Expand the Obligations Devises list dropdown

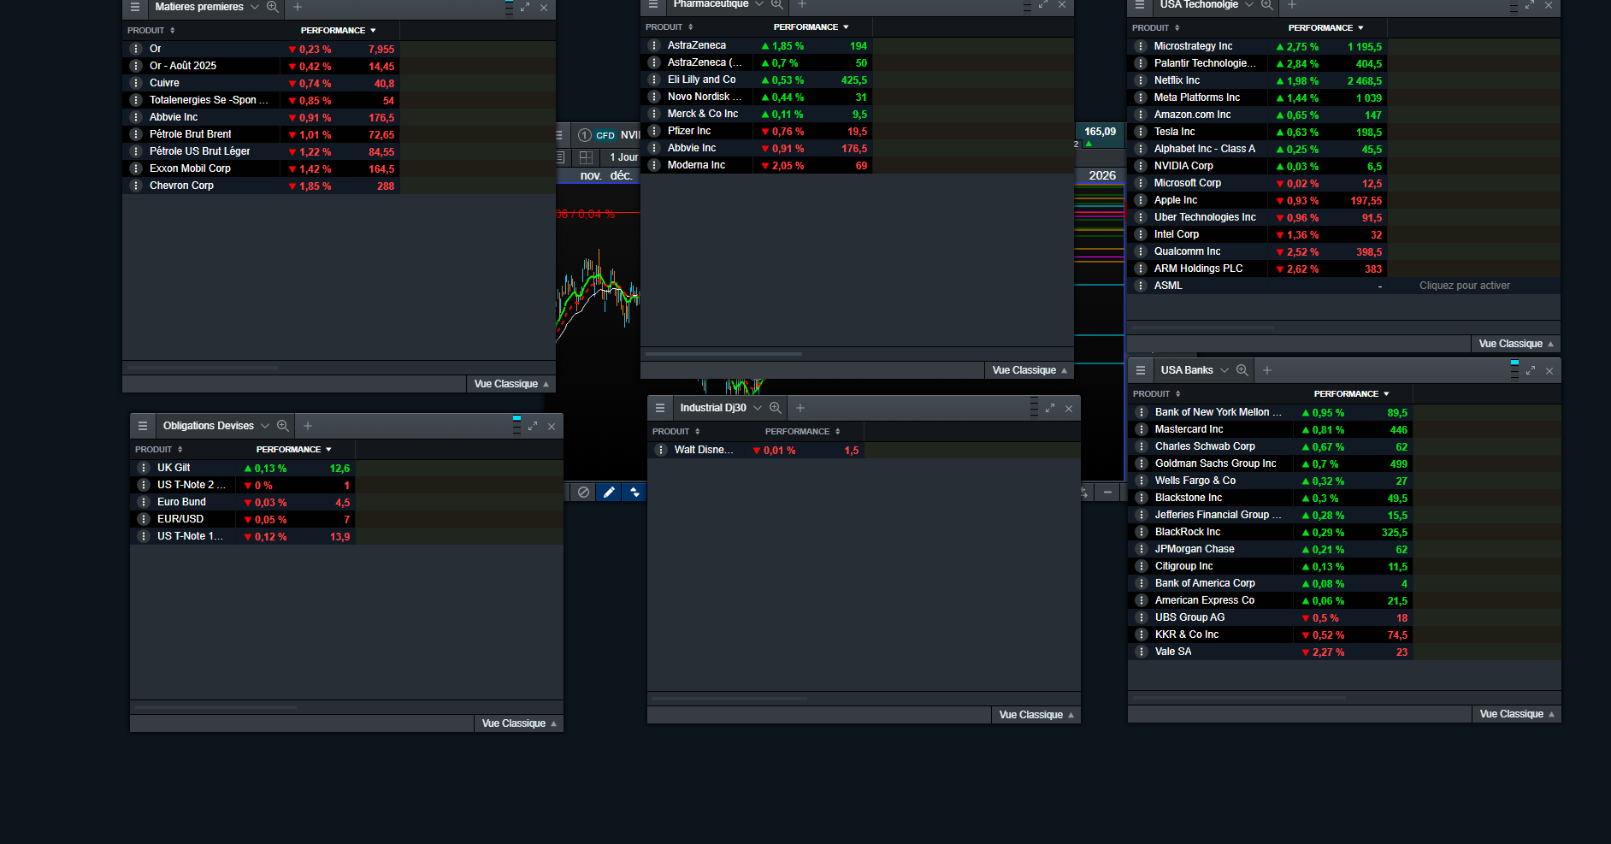pyautogui.click(x=265, y=426)
